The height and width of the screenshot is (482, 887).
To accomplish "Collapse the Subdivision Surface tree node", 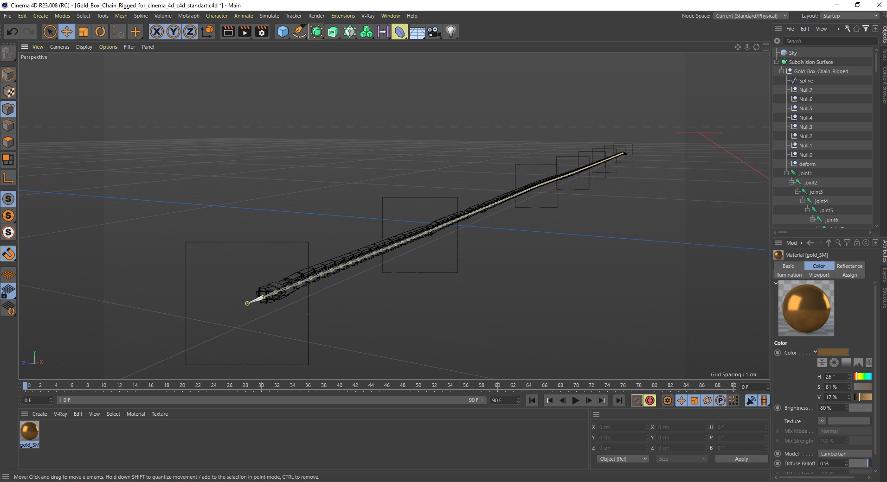I will click(776, 62).
